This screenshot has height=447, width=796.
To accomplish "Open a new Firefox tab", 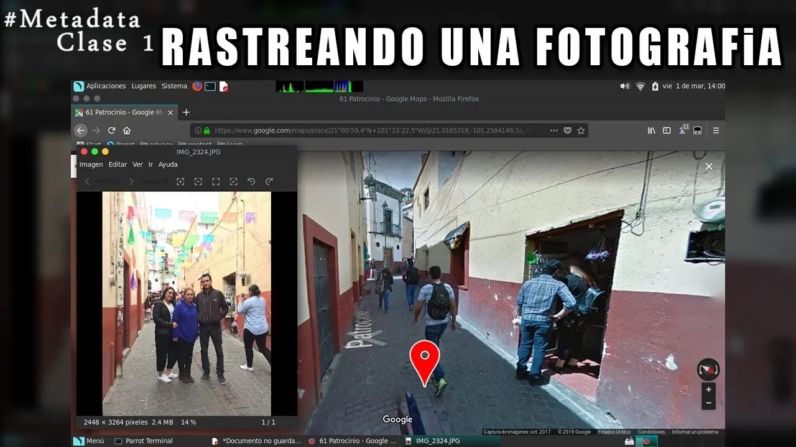I will point(186,112).
